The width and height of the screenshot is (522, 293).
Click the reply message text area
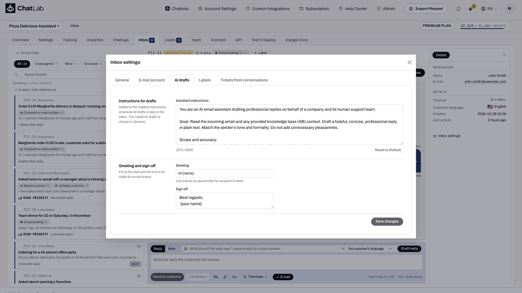287,262
